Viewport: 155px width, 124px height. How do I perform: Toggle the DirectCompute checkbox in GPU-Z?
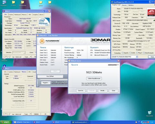144,53
